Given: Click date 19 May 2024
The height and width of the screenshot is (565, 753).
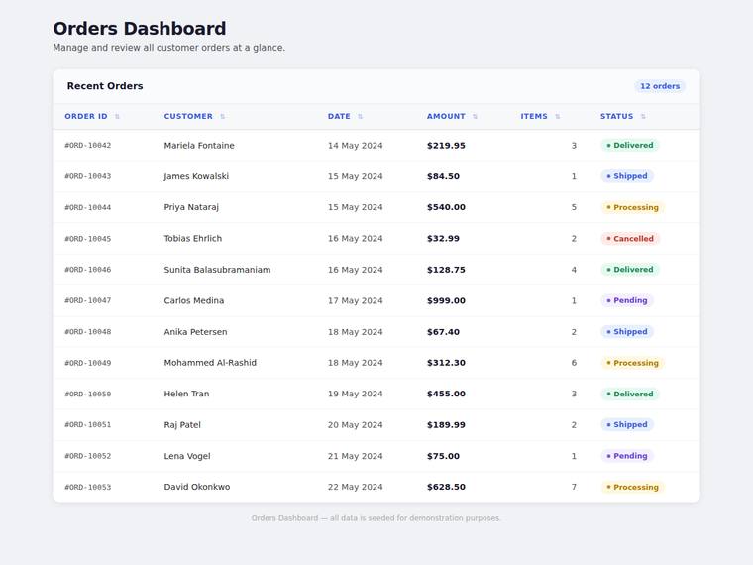Looking at the screenshot, I should [x=356, y=394].
